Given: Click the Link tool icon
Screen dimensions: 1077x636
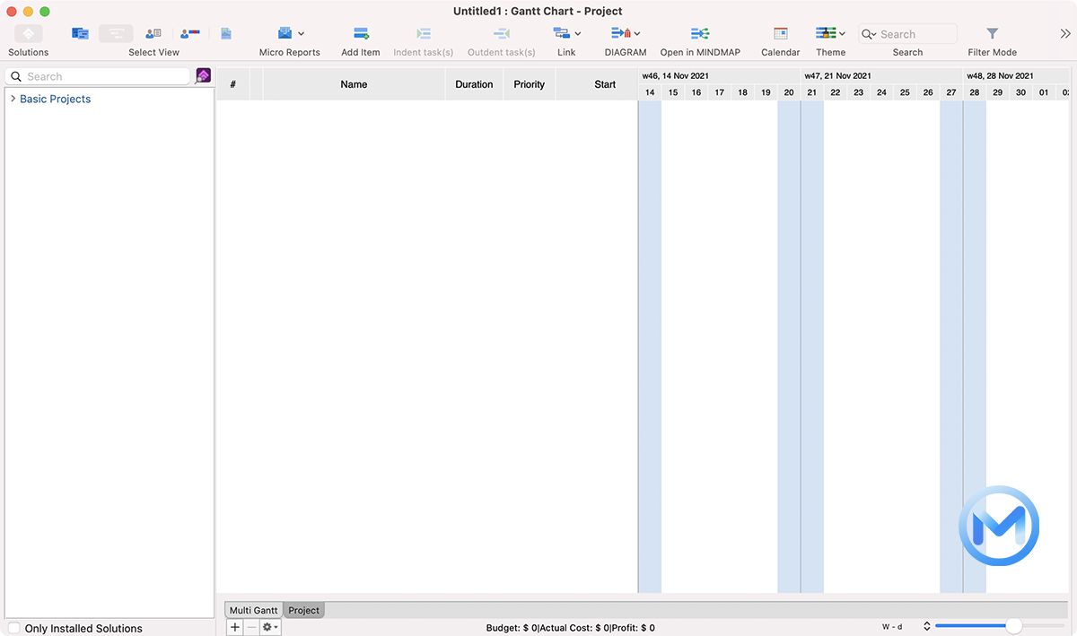Looking at the screenshot, I should tap(563, 32).
